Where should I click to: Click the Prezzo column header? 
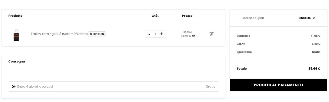coord(187,16)
